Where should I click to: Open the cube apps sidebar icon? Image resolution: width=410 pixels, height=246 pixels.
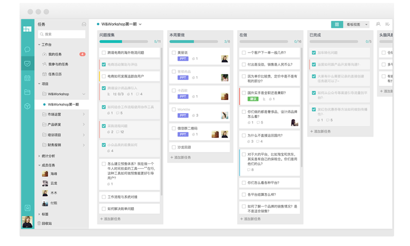click(x=27, y=106)
